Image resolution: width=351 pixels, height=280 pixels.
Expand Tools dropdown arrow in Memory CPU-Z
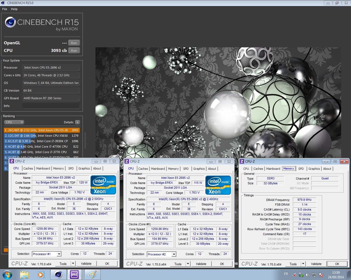point(303,264)
